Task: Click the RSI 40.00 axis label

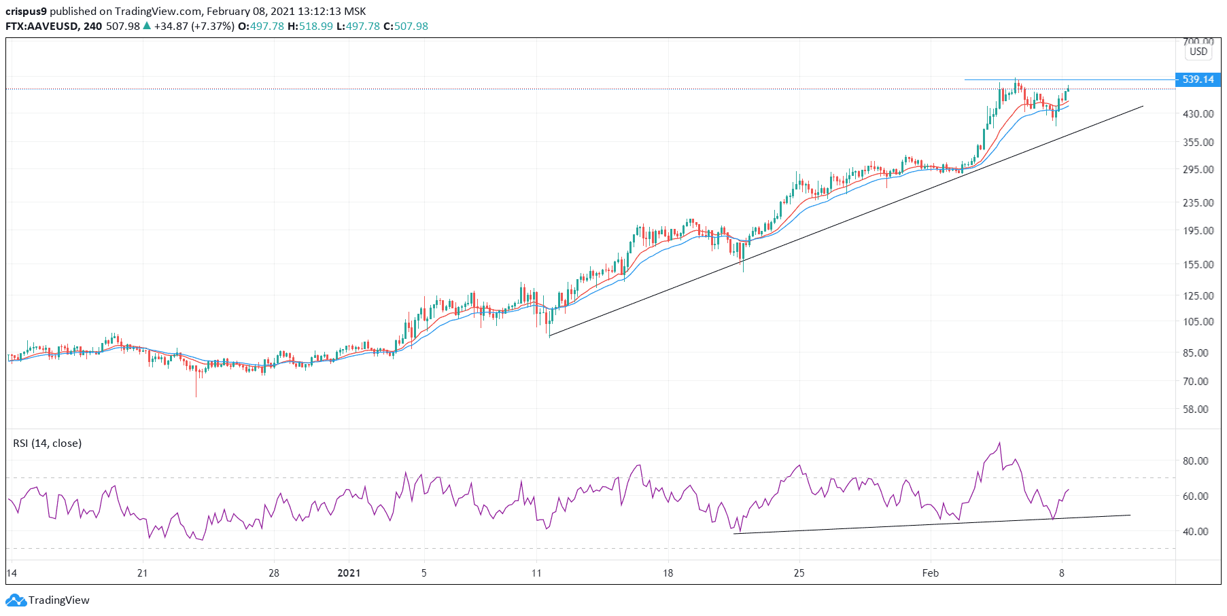Action: pyautogui.click(x=1196, y=532)
